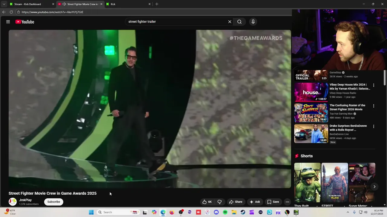387x217 pixels.
Task: Play the Vibey Deep House Mix thumbnail
Action: (x=311, y=92)
